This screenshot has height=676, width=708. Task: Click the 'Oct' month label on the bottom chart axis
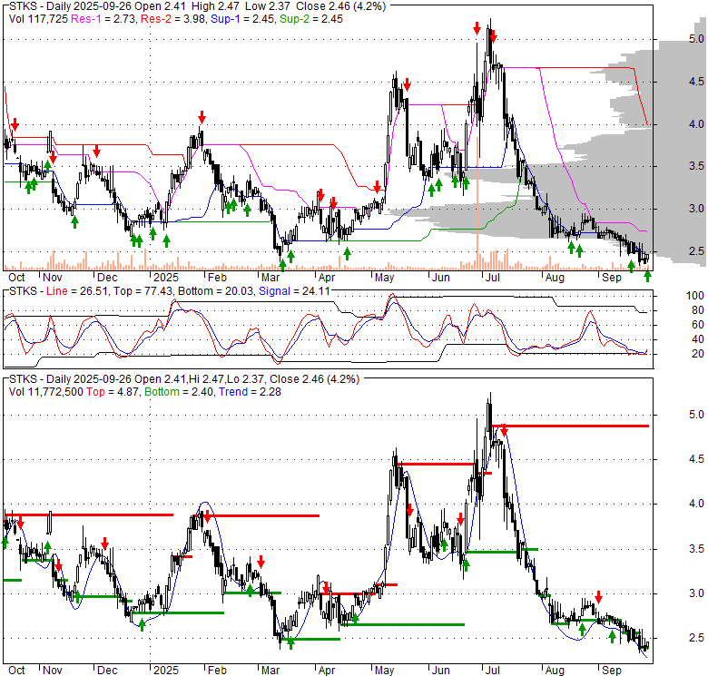tap(16, 671)
